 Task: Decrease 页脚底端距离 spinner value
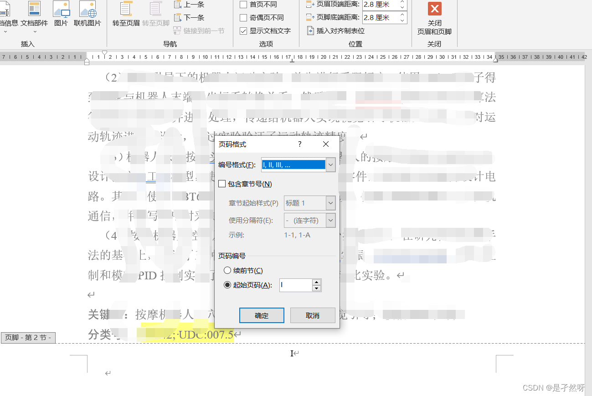pyautogui.click(x=402, y=21)
